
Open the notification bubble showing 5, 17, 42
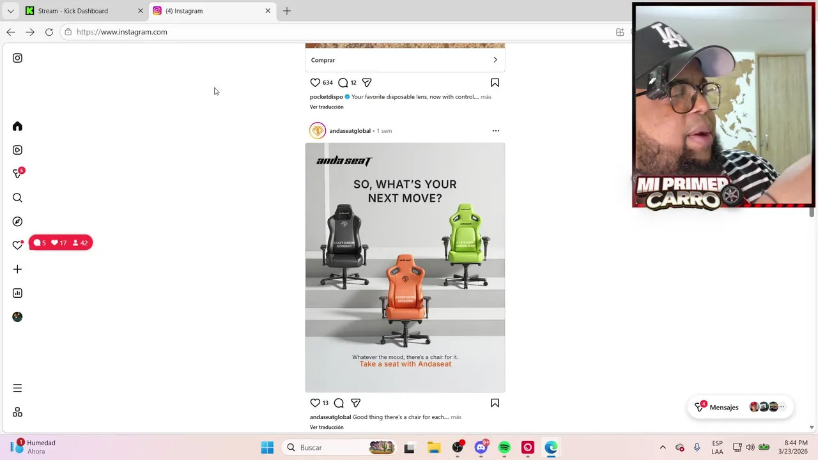61,243
